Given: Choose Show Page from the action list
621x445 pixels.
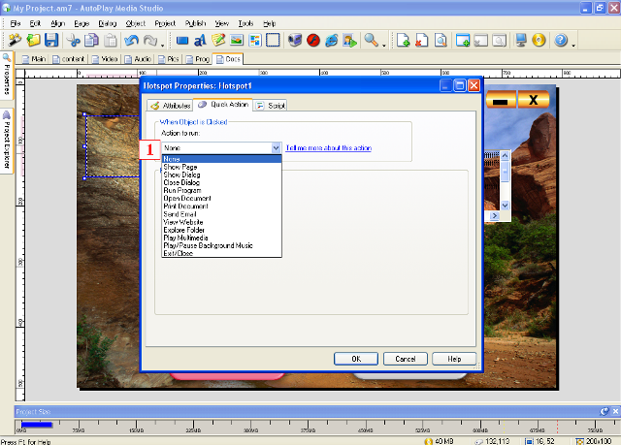Looking at the screenshot, I should (x=180, y=168).
